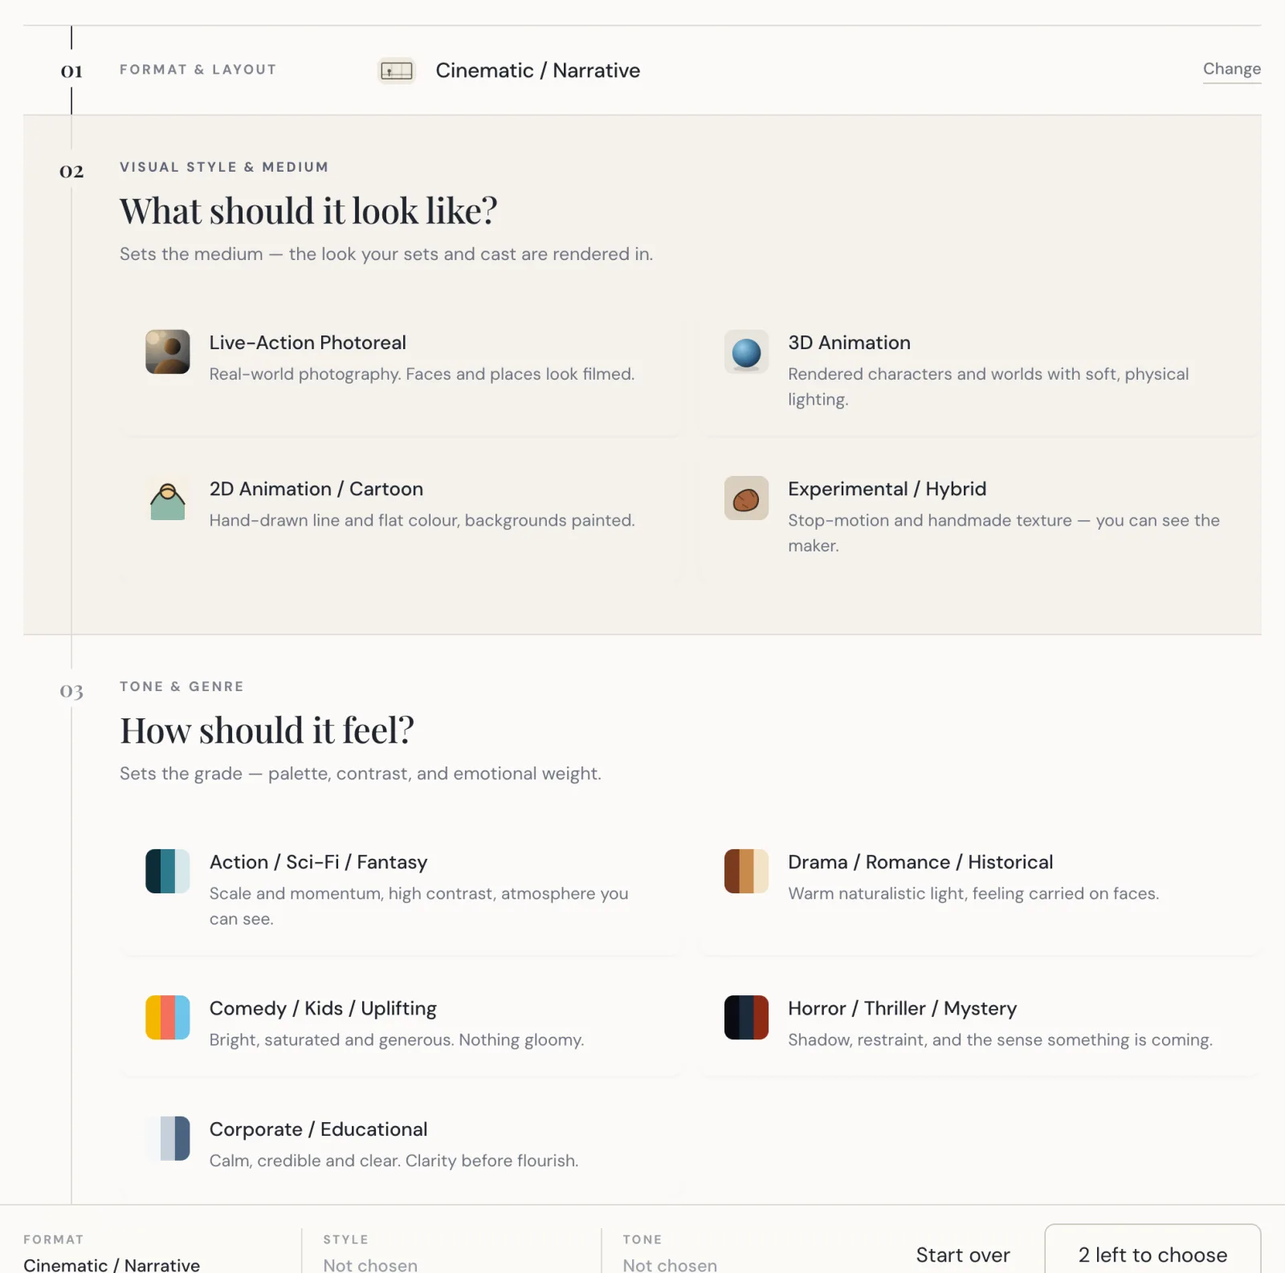Click the 01 Format & Layout step header
The width and height of the screenshot is (1285, 1273).
point(642,71)
